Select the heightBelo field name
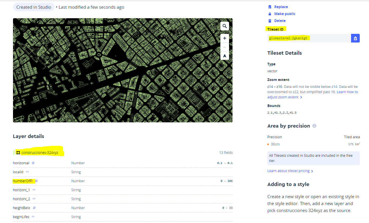This screenshot has width=369, height=223. 21,208
